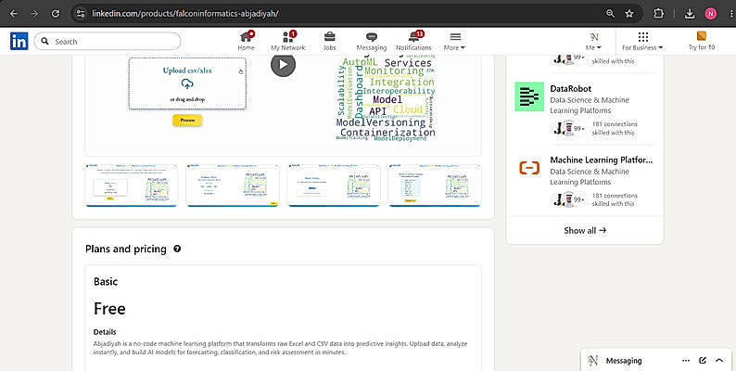Open Machine Learning Platform product logo
Viewport: 736px width, 371px height.
click(x=529, y=168)
